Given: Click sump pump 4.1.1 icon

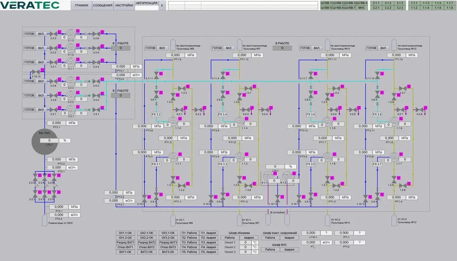Looking at the screenshot, I should coord(267,177).
